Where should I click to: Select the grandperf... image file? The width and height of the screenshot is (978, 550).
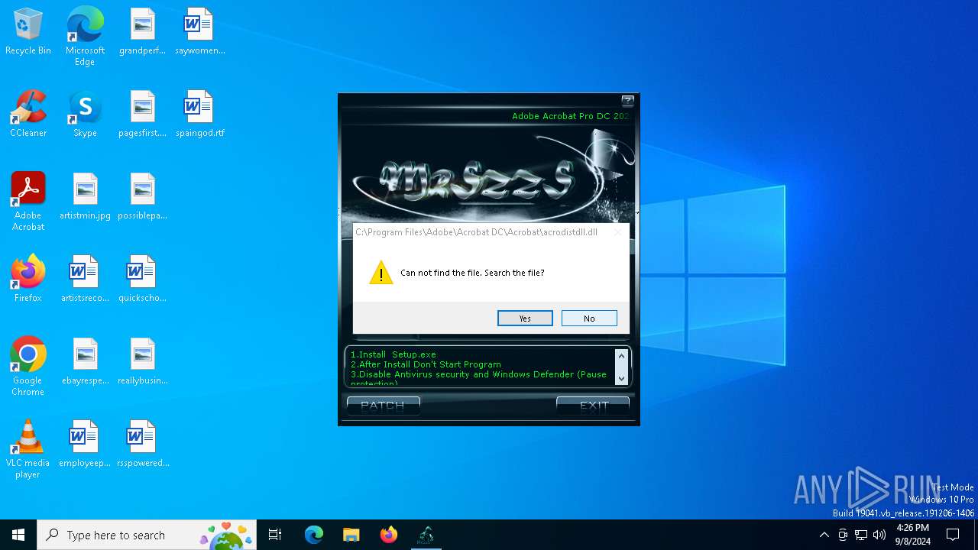pyautogui.click(x=142, y=32)
